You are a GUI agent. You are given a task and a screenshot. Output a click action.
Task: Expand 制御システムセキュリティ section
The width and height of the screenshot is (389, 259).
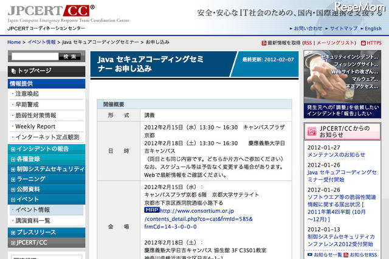(x=13, y=170)
